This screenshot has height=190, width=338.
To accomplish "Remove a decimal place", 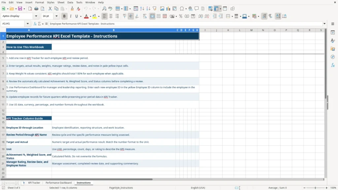I will click(207, 16).
